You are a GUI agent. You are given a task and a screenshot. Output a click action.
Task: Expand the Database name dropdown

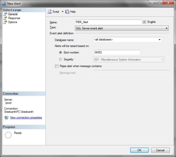(x=160, y=39)
